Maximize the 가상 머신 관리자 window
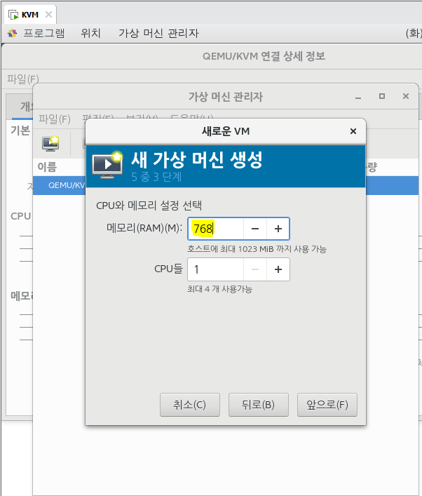 click(x=382, y=96)
